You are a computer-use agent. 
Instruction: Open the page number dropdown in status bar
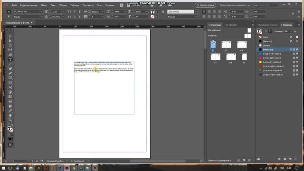28,161
